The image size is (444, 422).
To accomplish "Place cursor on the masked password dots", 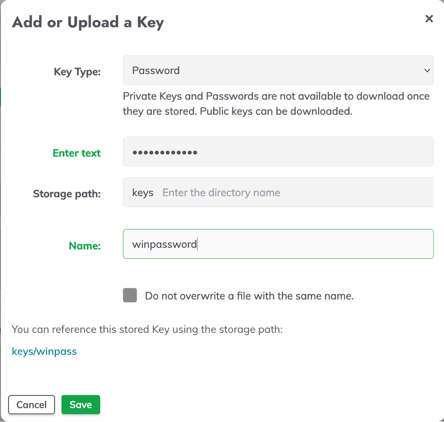I will (x=165, y=152).
